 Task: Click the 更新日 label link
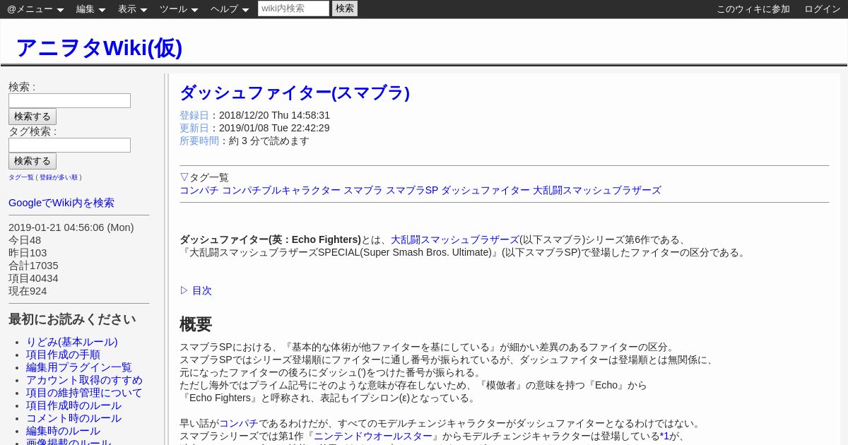point(194,128)
